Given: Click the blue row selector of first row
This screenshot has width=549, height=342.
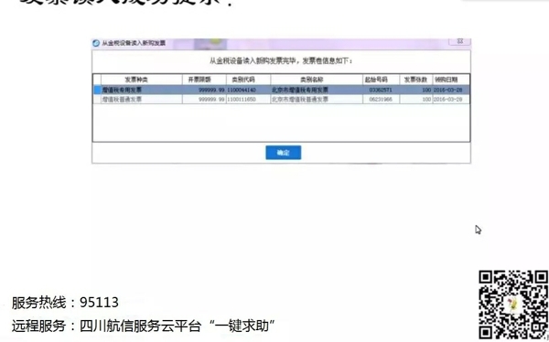Looking at the screenshot, I should click(97, 90).
